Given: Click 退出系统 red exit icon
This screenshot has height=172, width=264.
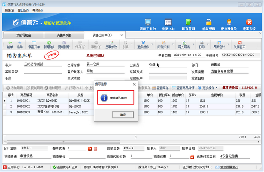Looking at the screenshot, I should [x=249, y=22].
